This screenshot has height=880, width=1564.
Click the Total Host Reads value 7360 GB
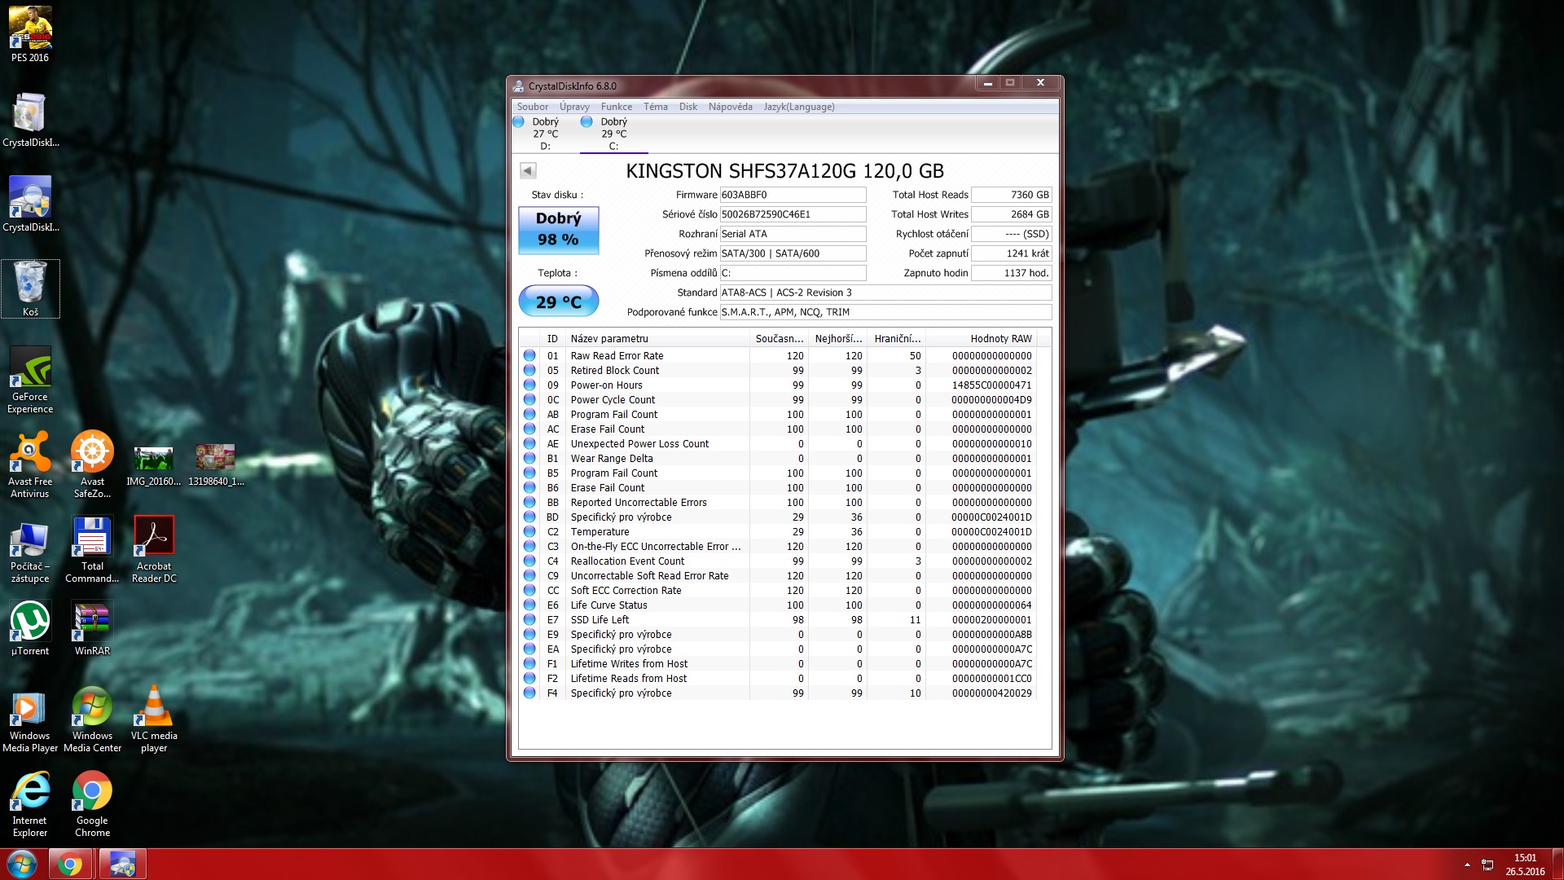click(1012, 195)
